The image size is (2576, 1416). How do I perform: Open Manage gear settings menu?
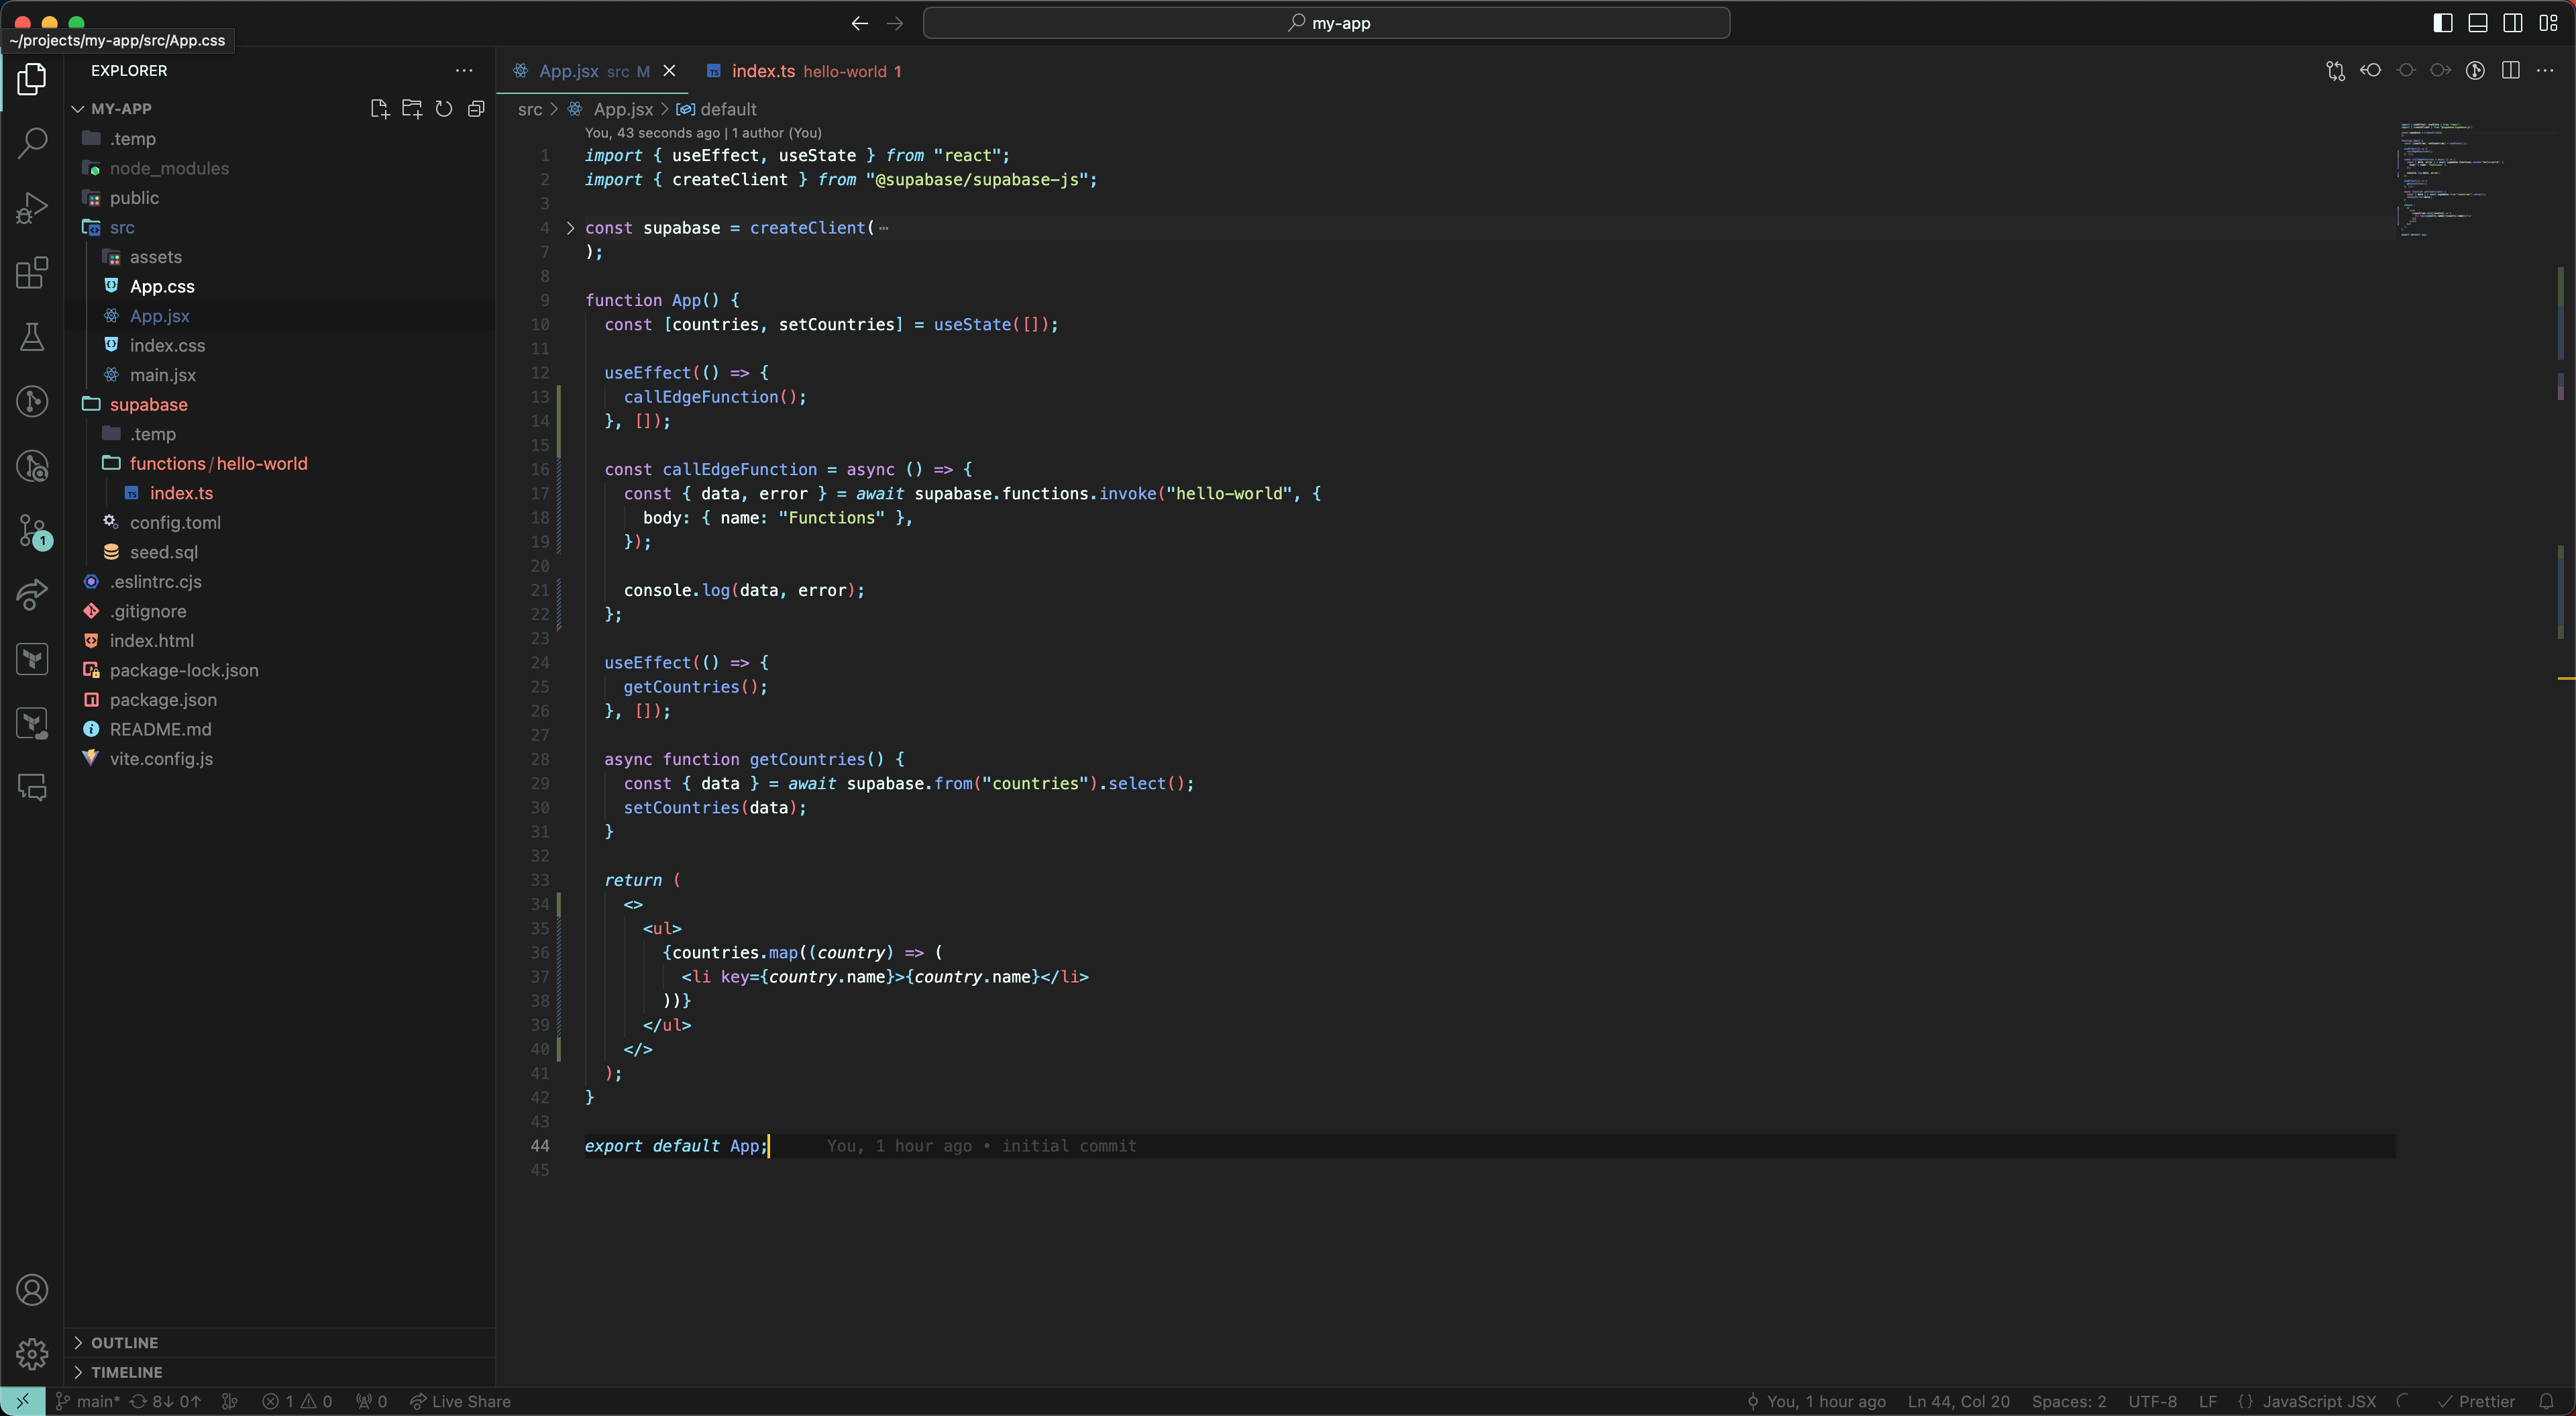coord(32,1354)
